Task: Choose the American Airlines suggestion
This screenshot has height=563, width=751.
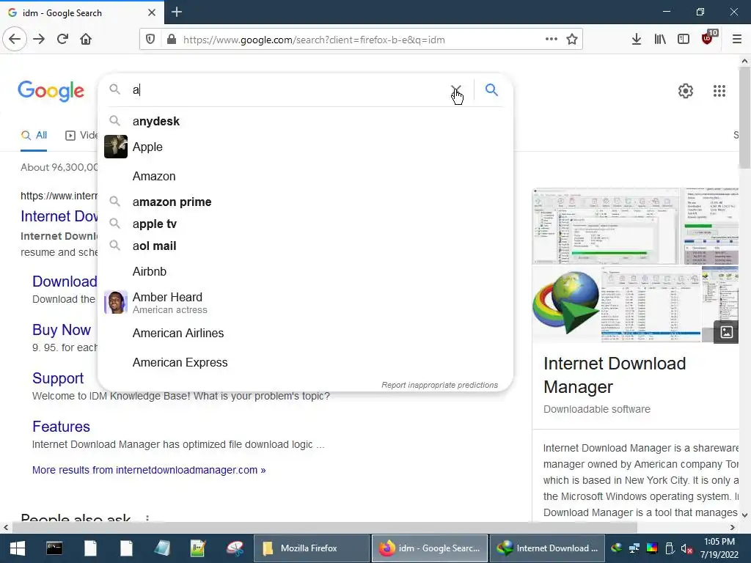Action: tap(305, 334)
